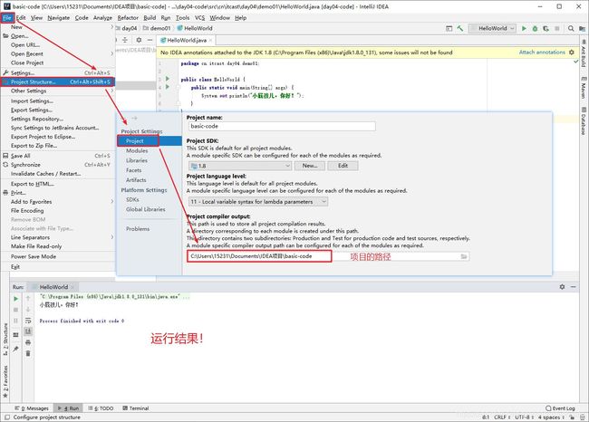This screenshot has height=422, width=589.
Task: Select SDKs under Platform Settings
Action: (x=132, y=199)
